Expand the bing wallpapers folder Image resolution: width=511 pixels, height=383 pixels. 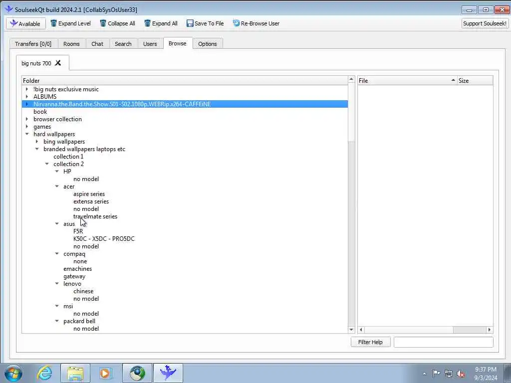(37, 141)
